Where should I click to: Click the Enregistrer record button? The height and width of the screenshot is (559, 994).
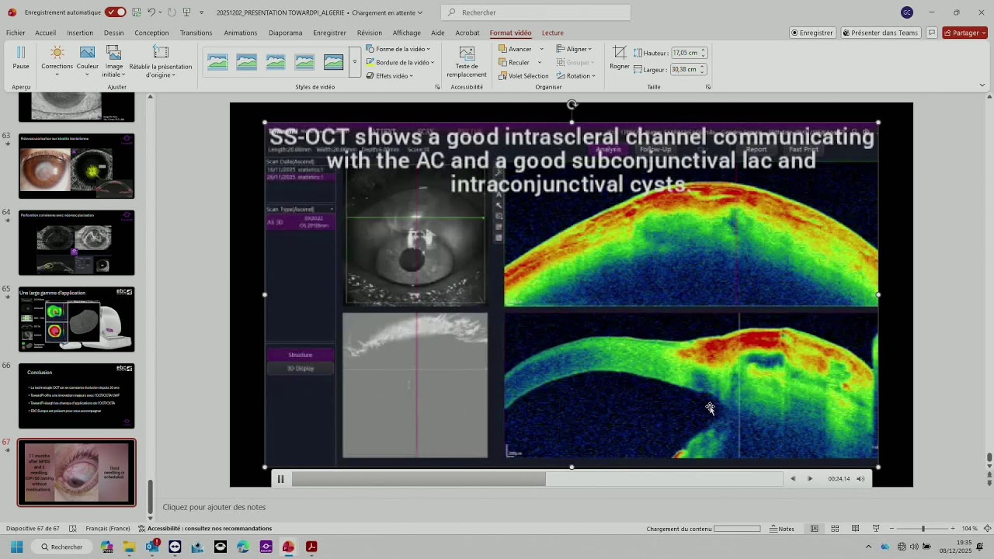pos(812,33)
